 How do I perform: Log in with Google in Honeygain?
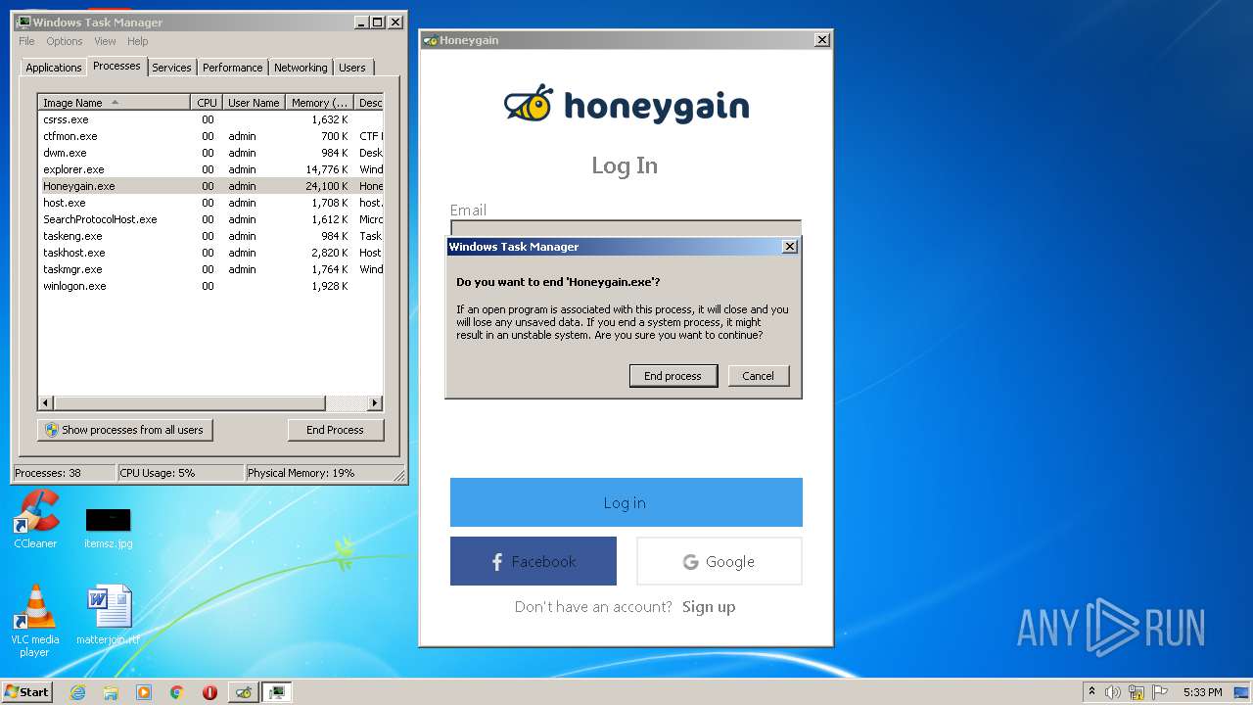(719, 561)
